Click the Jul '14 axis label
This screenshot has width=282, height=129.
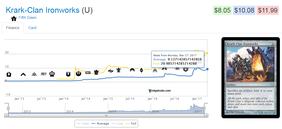coord(86,99)
